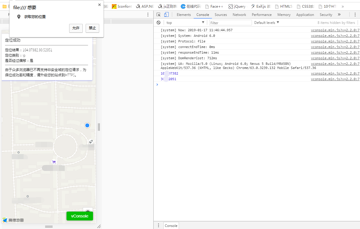Open the Performance tab
This screenshot has height=229, width=360.
(x=262, y=15)
